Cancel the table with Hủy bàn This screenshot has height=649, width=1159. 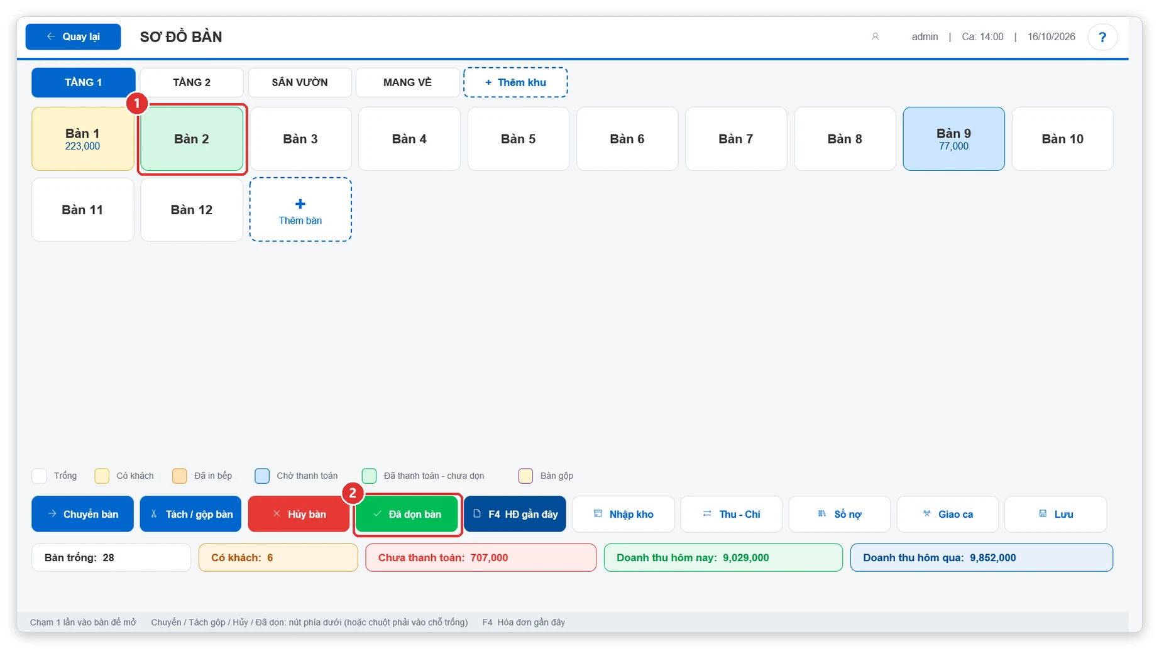click(x=299, y=514)
